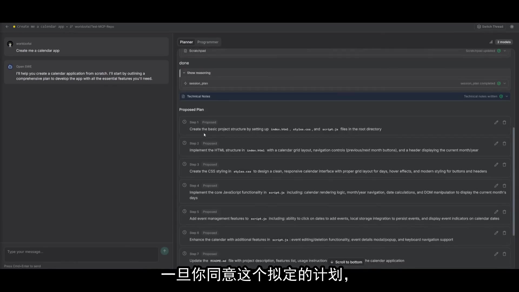
Task: Delete Step 6 with trash icon
Action: click(x=504, y=233)
